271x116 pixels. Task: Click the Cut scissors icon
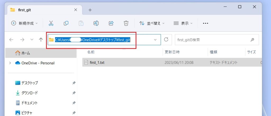point(51,23)
